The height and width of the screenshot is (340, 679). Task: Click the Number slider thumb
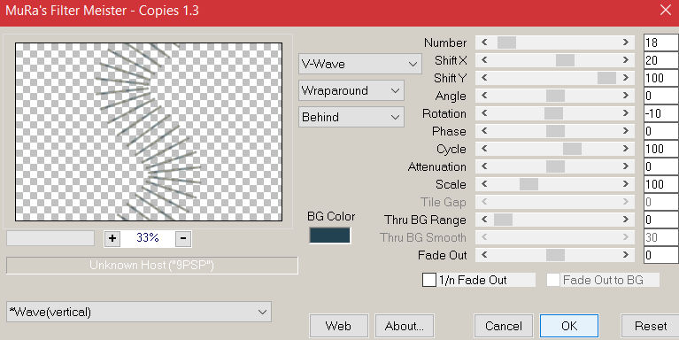tap(506, 42)
